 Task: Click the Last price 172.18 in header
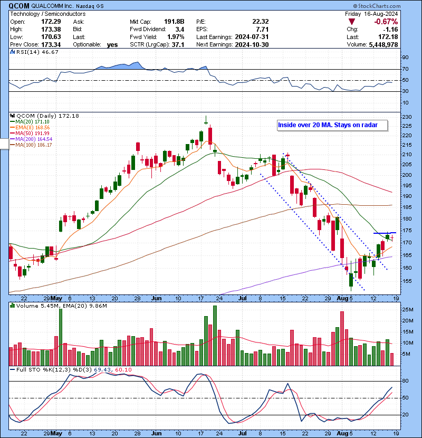(388, 37)
